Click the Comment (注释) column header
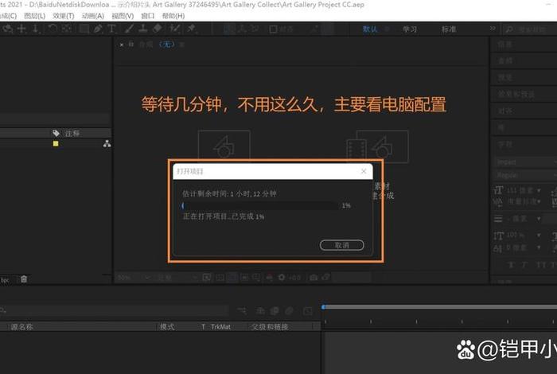Screen dimensions: 557x374 pyautogui.click(x=72, y=133)
